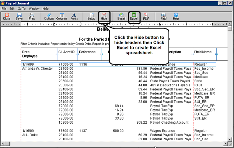Select the 131.86 amount

point(142,69)
